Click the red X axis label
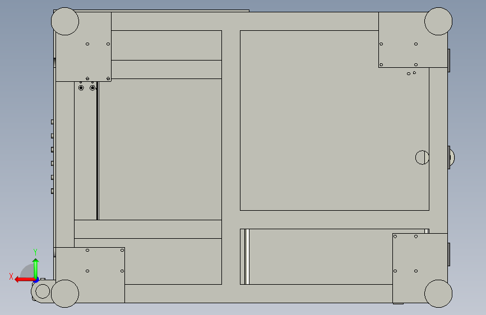 [11, 276]
